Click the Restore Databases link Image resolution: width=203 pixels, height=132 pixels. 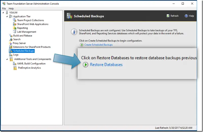tap(106, 65)
